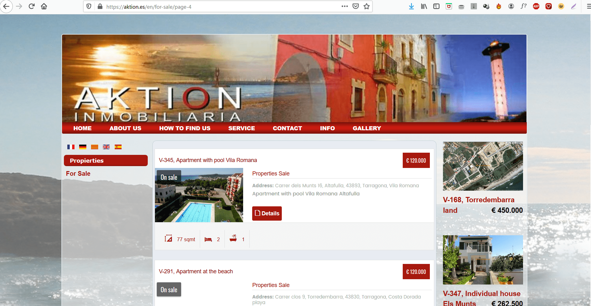Reload the current page
Screen dimensions: 591x306
pos(31,6)
